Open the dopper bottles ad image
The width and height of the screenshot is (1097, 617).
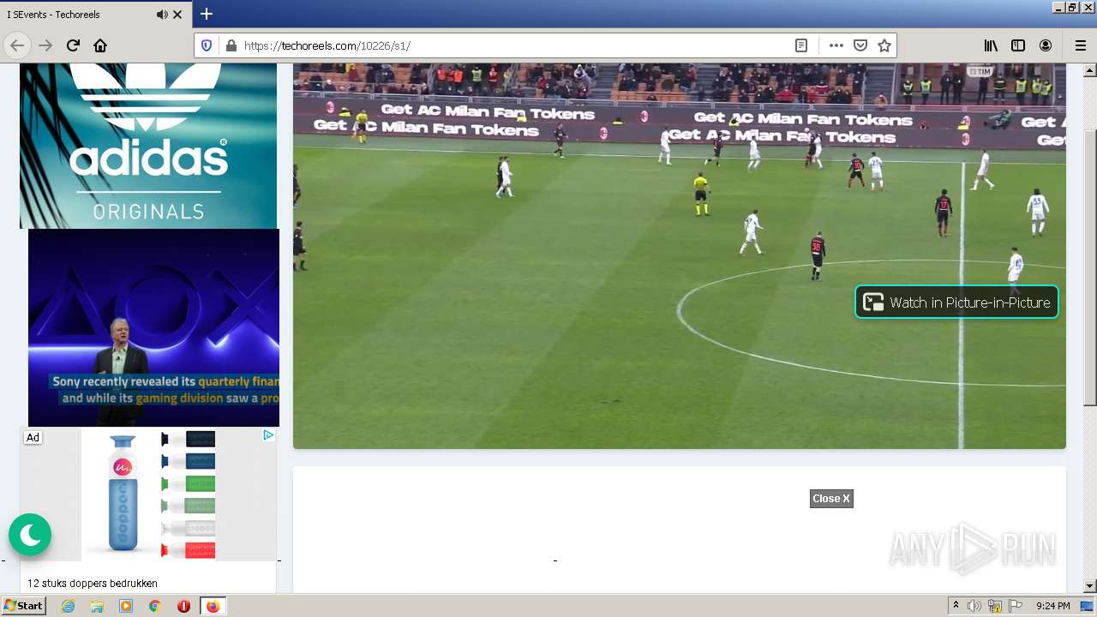point(148,494)
